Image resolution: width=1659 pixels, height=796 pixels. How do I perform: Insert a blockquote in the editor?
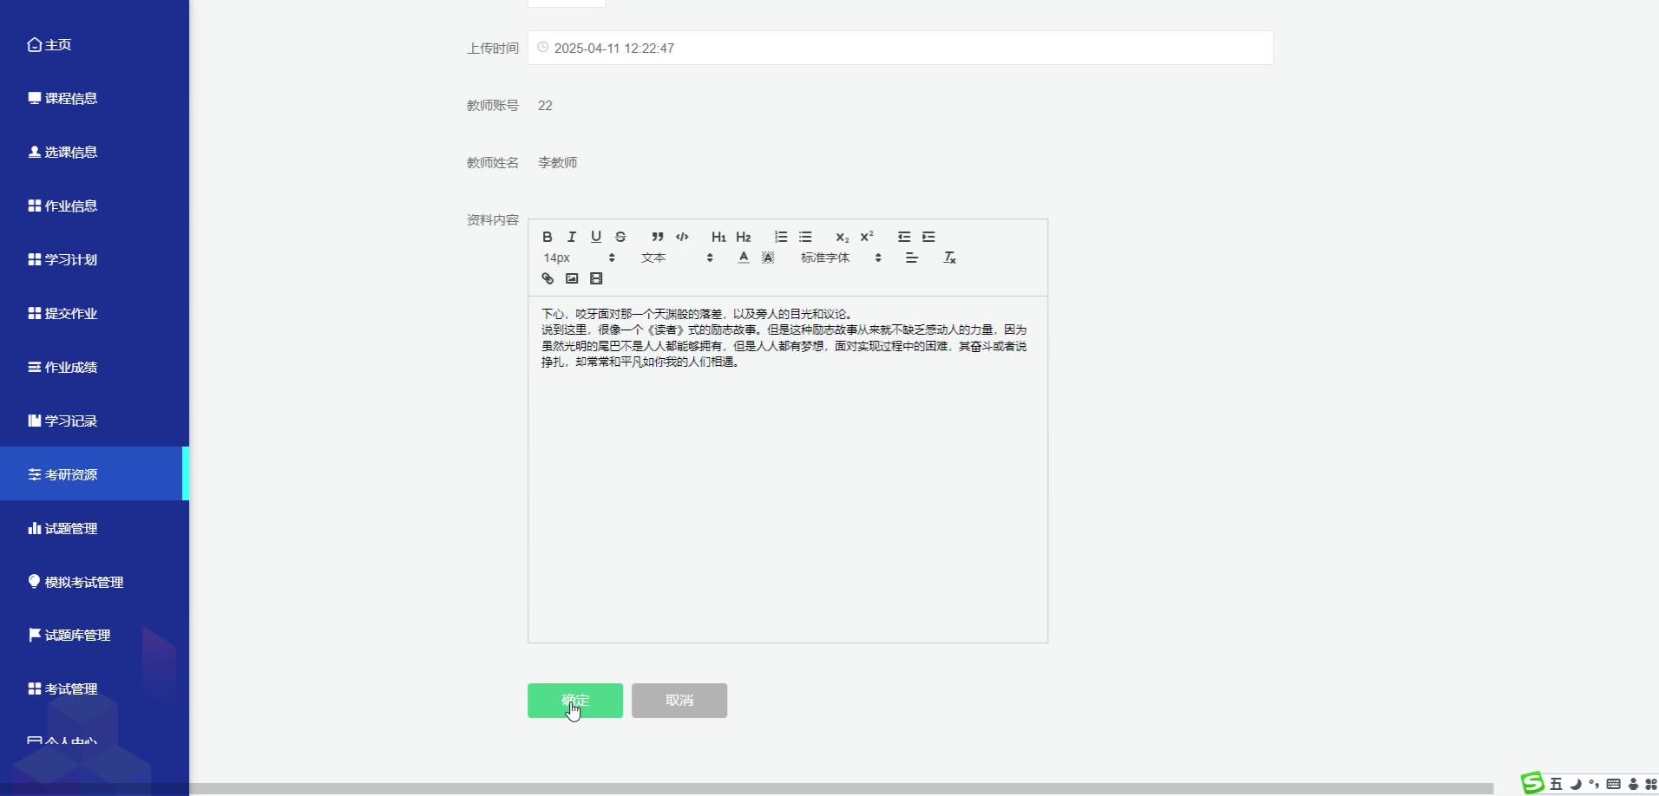pyautogui.click(x=657, y=237)
